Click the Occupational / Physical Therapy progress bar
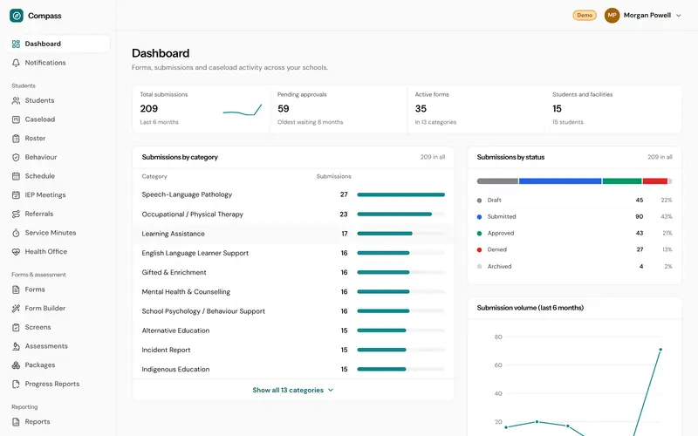 (x=401, y=215)
